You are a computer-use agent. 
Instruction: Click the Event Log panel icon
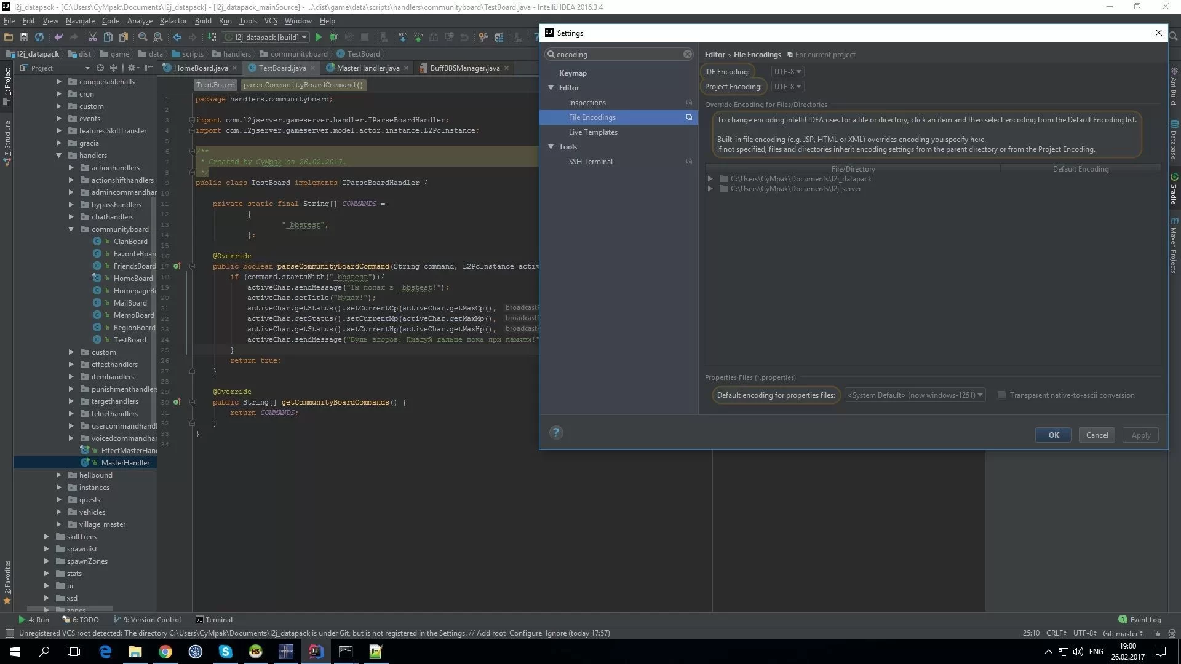(1122, 619)
